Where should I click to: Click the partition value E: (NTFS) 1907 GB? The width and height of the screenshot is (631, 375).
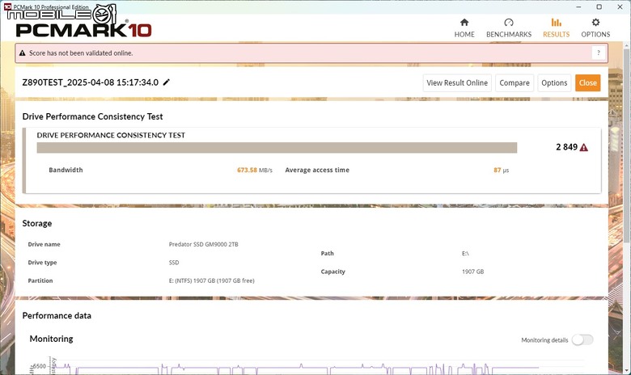click(211, 280)
